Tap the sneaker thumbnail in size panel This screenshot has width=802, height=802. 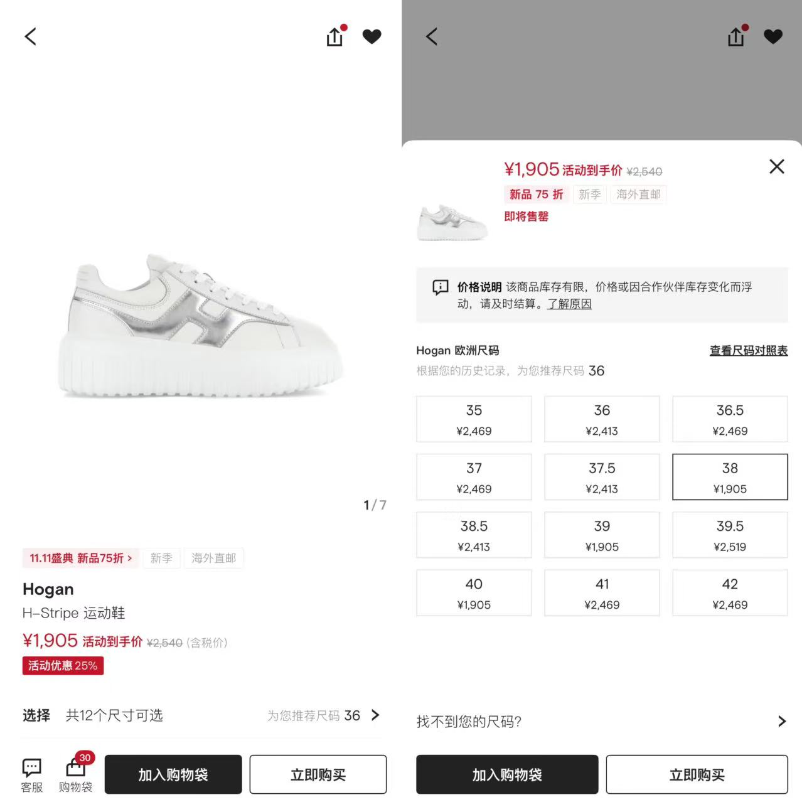point(452,222)
